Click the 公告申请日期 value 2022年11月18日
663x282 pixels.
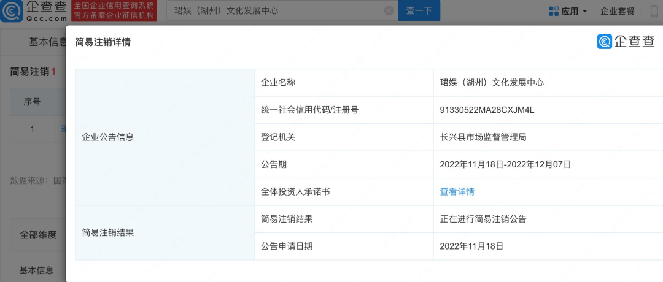pos(471,246)
